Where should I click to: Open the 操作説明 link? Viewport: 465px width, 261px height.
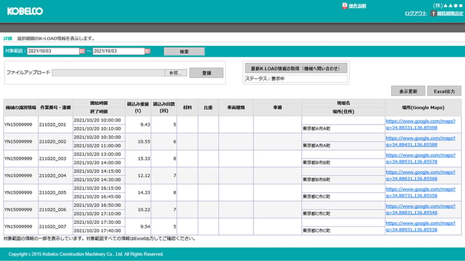tap(357, 6)
